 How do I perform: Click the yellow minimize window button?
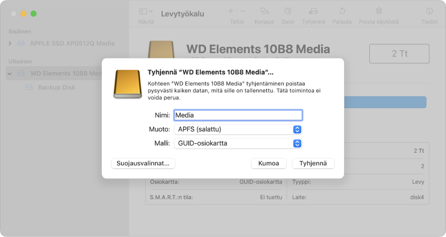[x=23, y=13]
